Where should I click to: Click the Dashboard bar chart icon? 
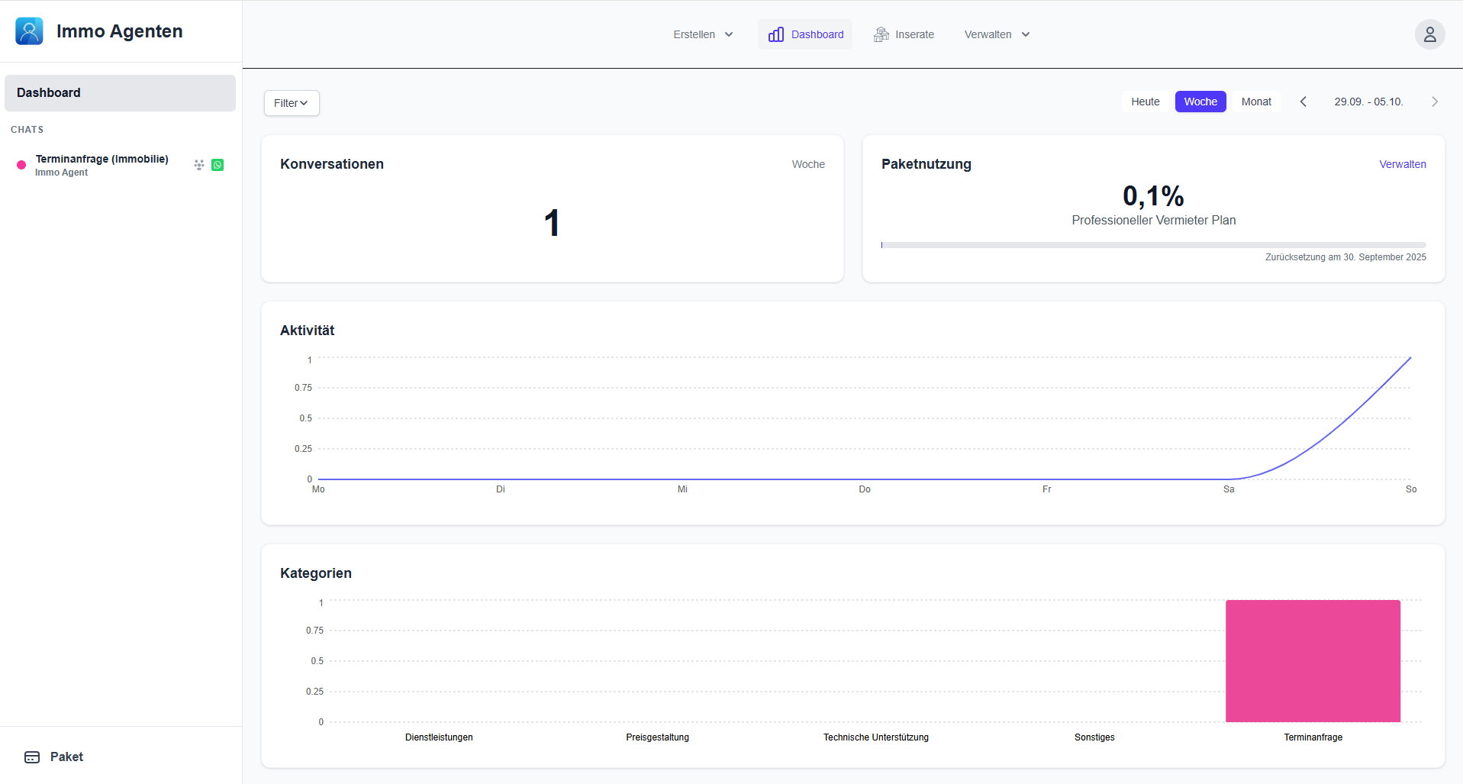pyautogui.click(x=776, y=34)
